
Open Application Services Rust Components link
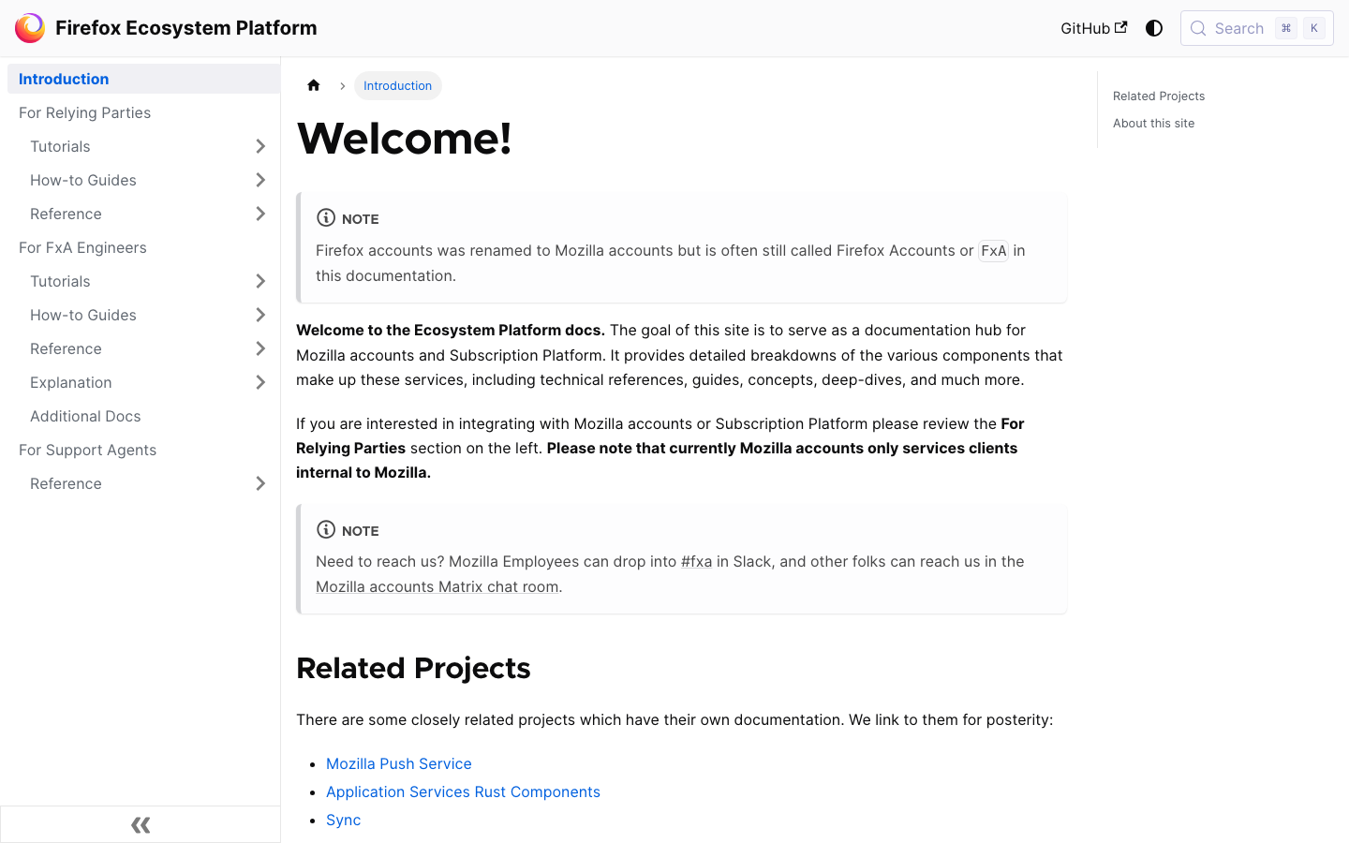[463, 791]
